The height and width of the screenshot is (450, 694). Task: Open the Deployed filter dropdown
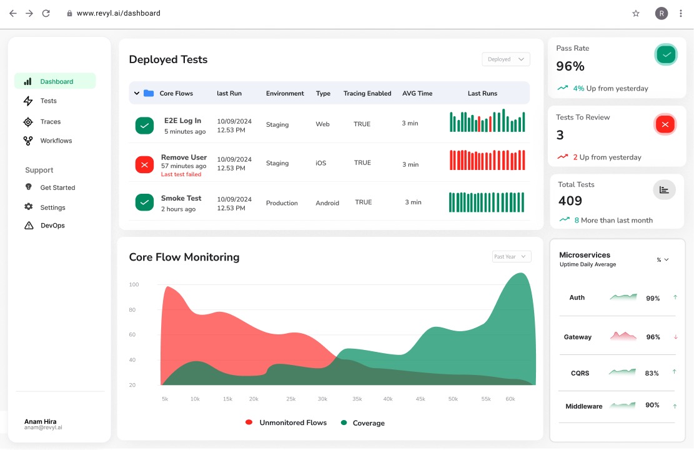pyautogui.click(x=505, y=59)
